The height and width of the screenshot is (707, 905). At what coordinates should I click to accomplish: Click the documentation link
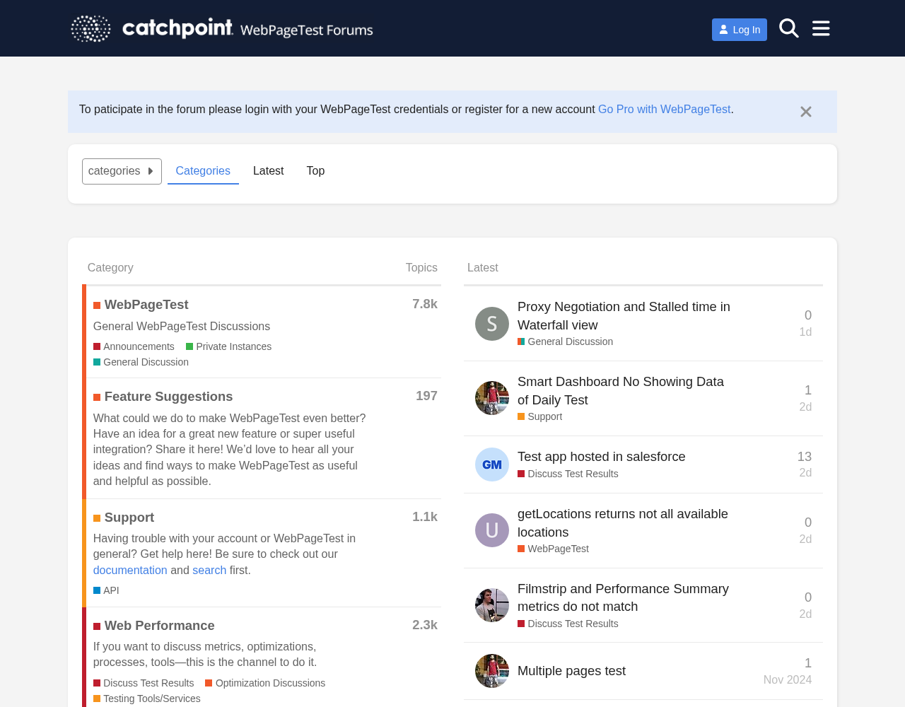pyautogui.click(x=130, y=571)
